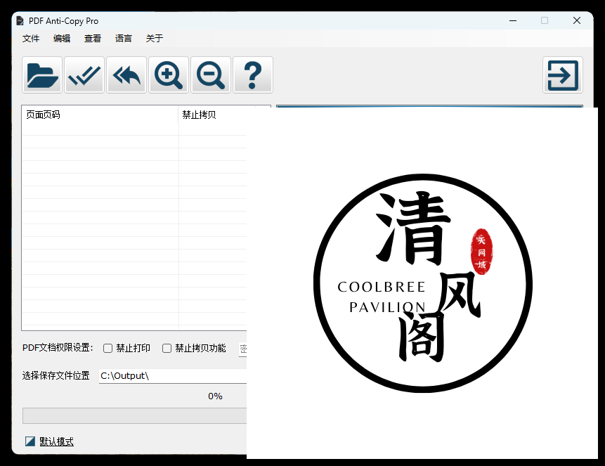Zoom in with the magnifier plus icon

169,75
